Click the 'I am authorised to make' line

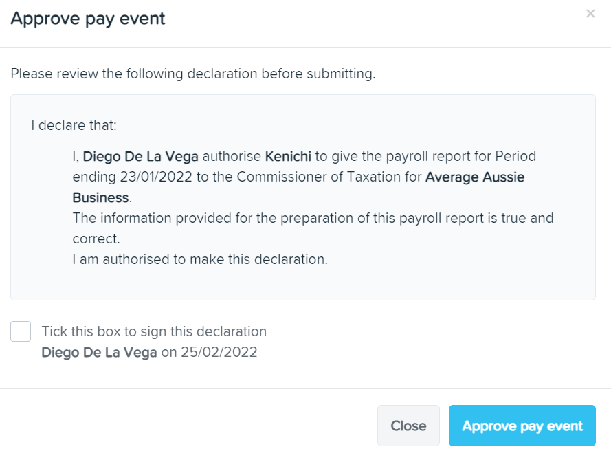pos(200,259)
